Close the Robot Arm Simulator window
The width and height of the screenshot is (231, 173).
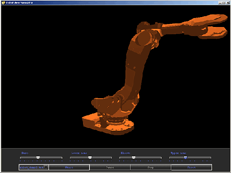pyautogui.click(x=228, y=3)
